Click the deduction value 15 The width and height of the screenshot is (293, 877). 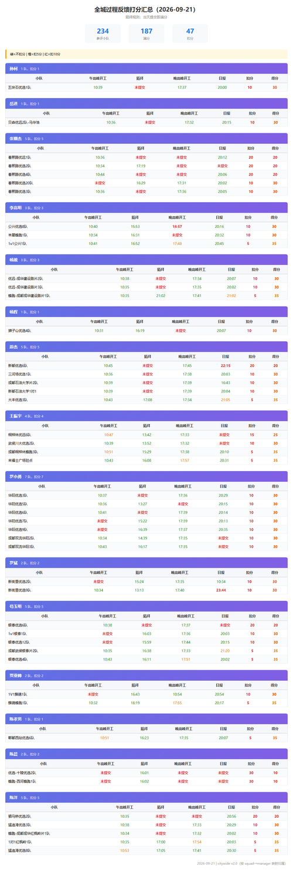(x=251, y=435)
